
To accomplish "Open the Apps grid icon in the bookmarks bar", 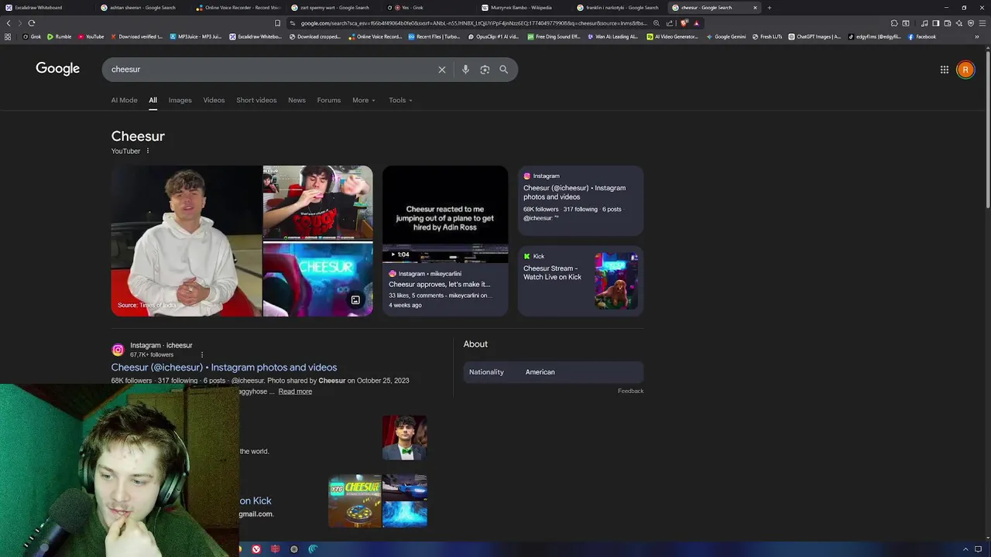I will coord(8,36).
